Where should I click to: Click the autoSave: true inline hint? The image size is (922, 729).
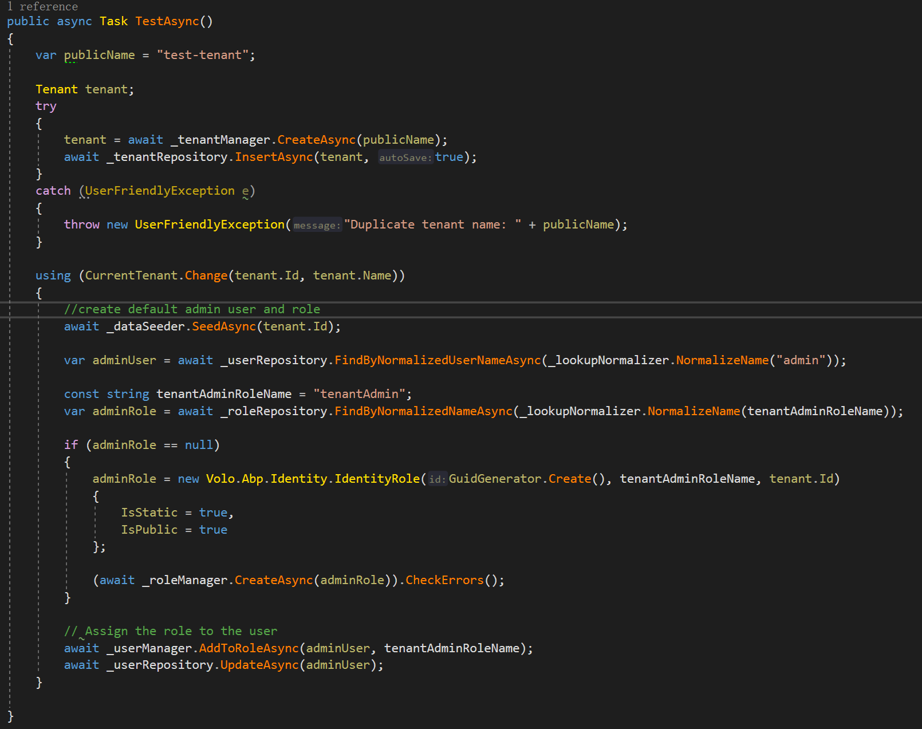405,157
